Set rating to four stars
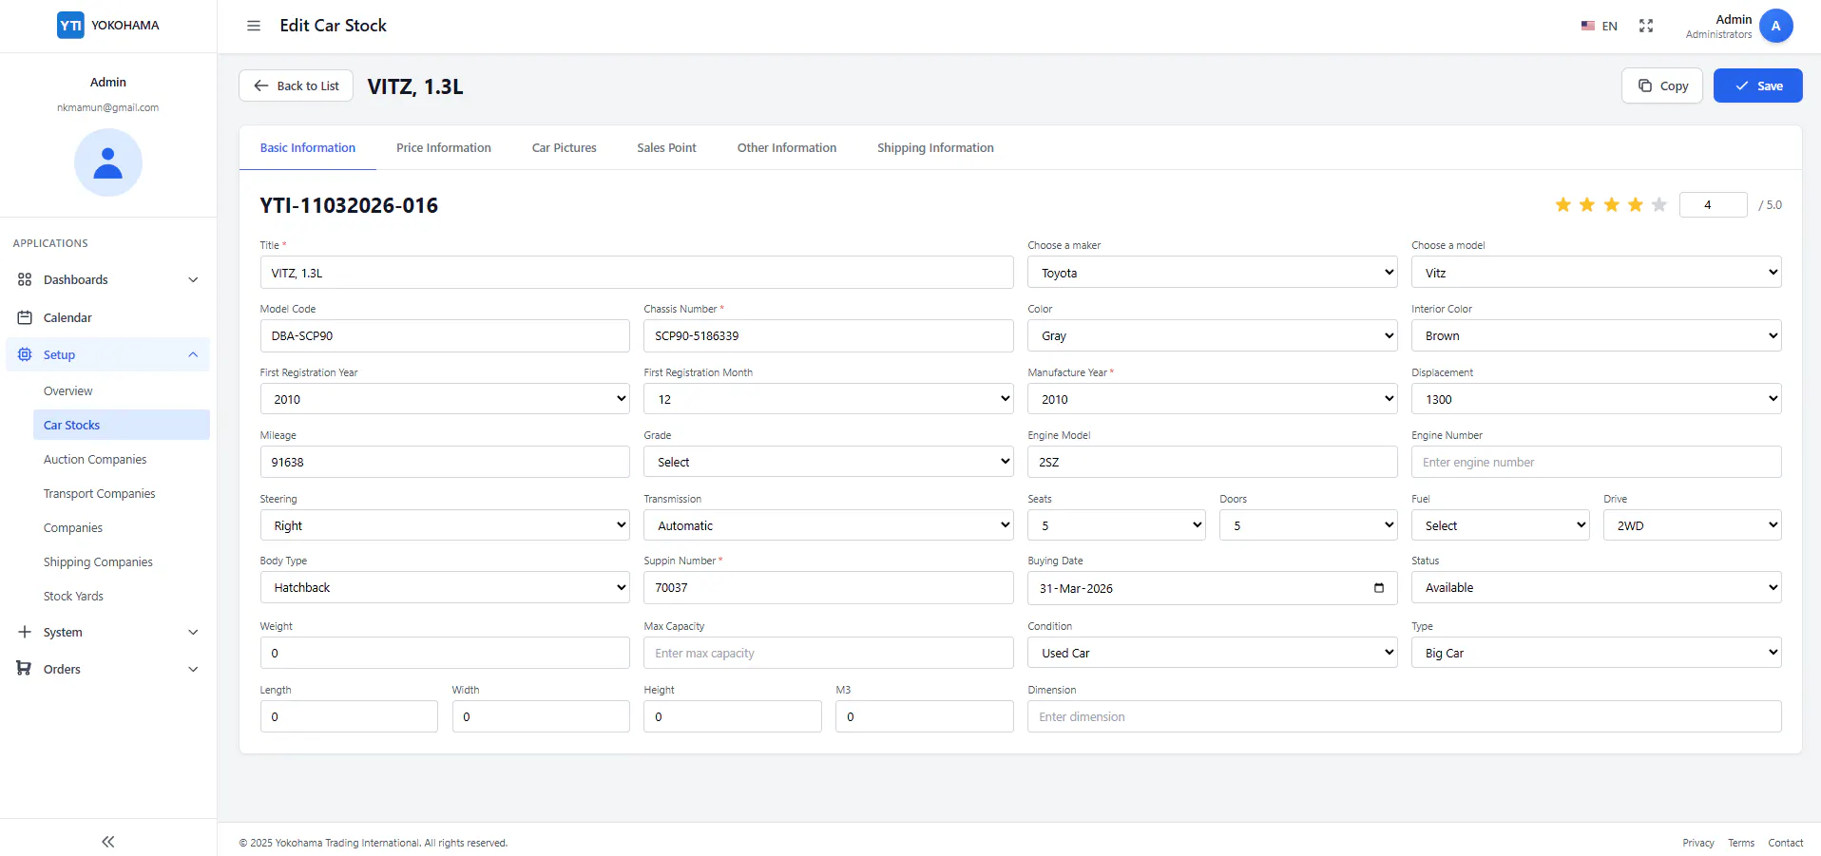The image size is (1821, 856). (1635, 204)
